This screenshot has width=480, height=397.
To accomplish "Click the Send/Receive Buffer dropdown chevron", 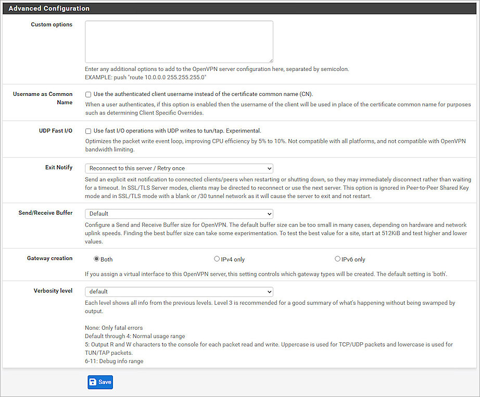I will point(268,214).
